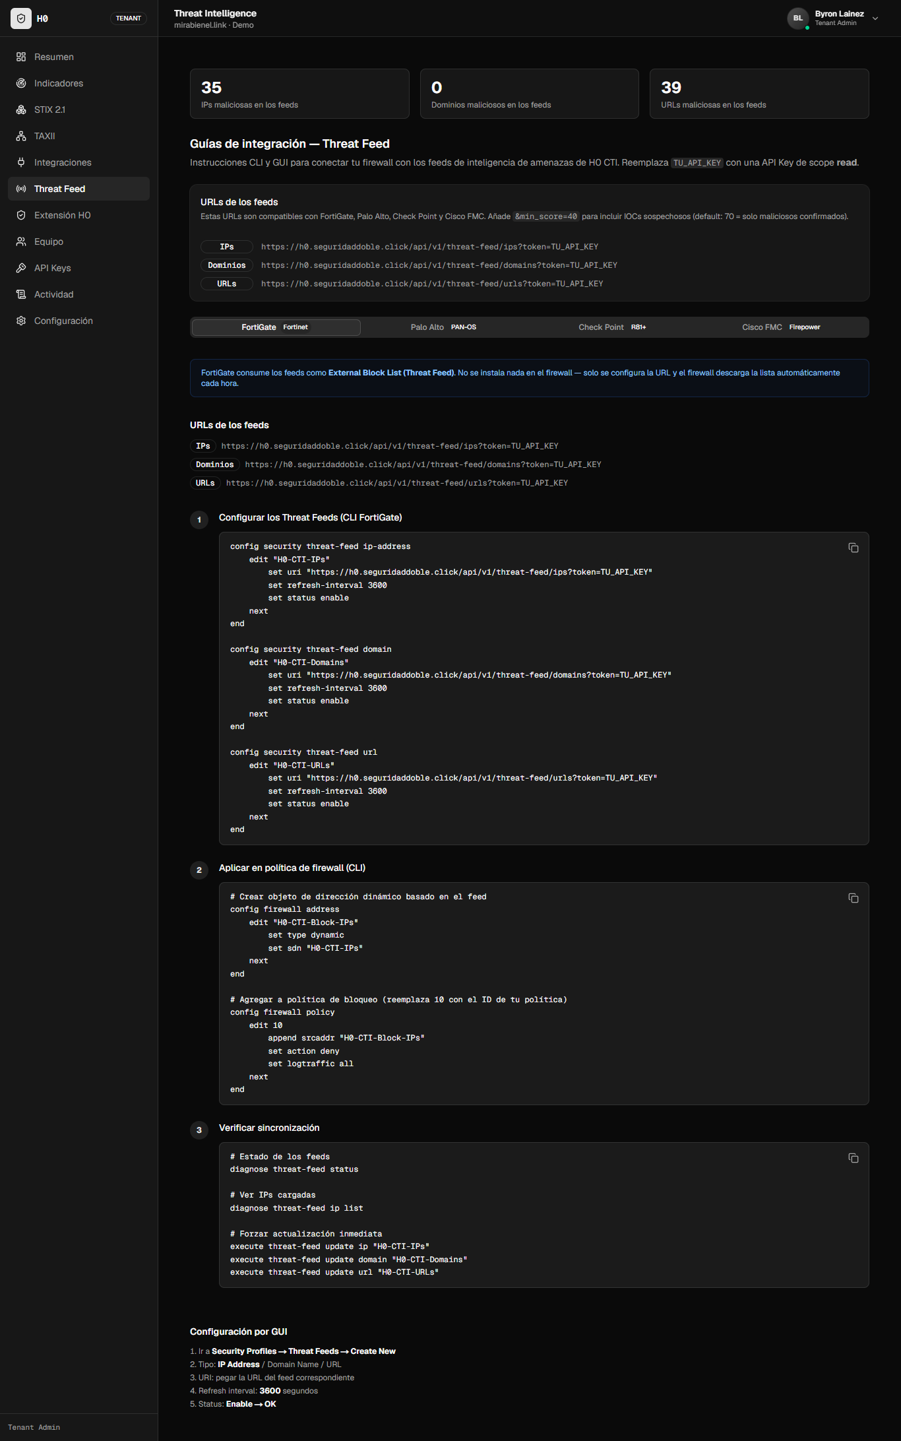The height and width of the screenshot is (1441, 901).
Task: Click the Configuración gear icon
Action: click(21, 321)
